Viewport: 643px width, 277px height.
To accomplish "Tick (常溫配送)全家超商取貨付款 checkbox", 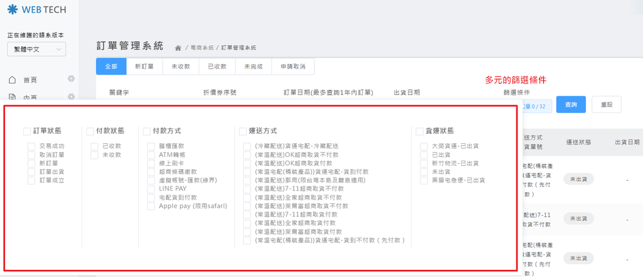I will coord(247,224).
